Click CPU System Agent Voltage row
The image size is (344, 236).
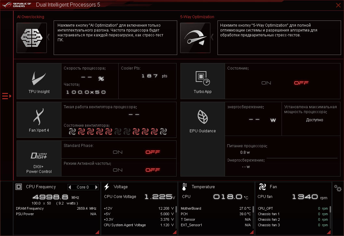tap(139, 225)
